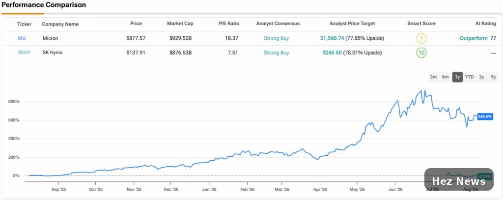The image size is (503, 200).
Task: Select the 3y time range
Action: tap(481, 77)
